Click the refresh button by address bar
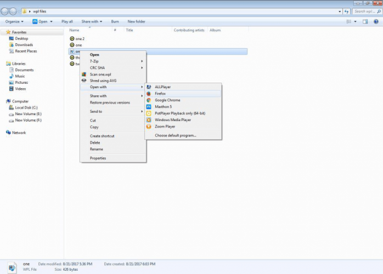The width and height of the screenshot is (383, 274). pyautogui.click(x=347, y=11)
